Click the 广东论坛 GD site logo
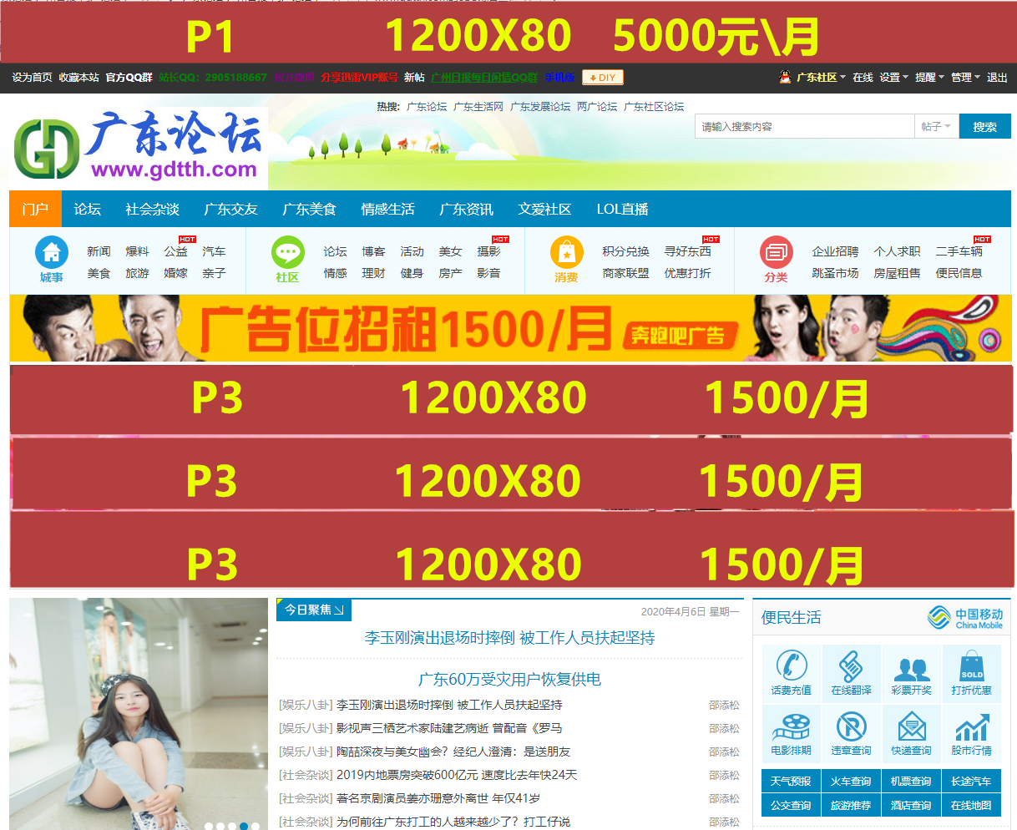1017x830 pixels. tap(139, 148)
